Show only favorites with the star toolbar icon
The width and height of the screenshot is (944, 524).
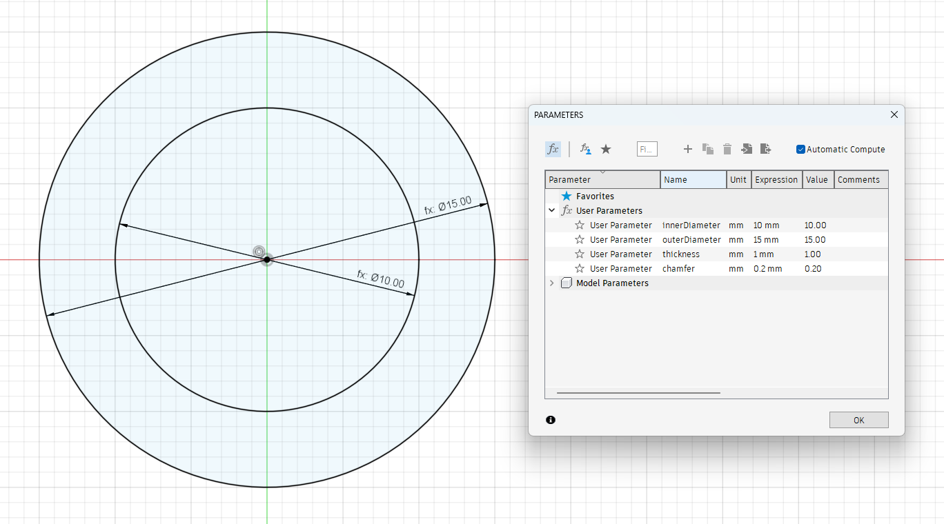coord(606,149)
